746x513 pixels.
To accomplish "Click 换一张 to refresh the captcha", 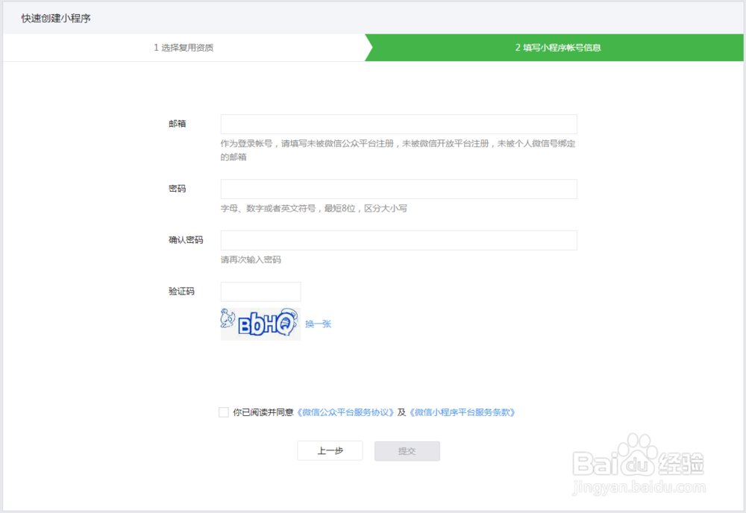I will [319, 324].
